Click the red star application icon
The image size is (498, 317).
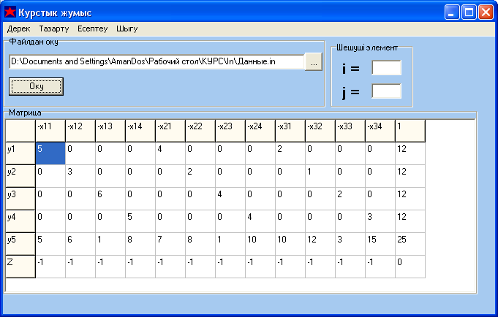click(x=10, y=12)
